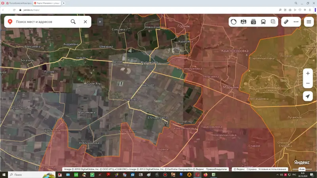Select the ruler distance tool
Screen dimensions: 317x178
[286, 22]
